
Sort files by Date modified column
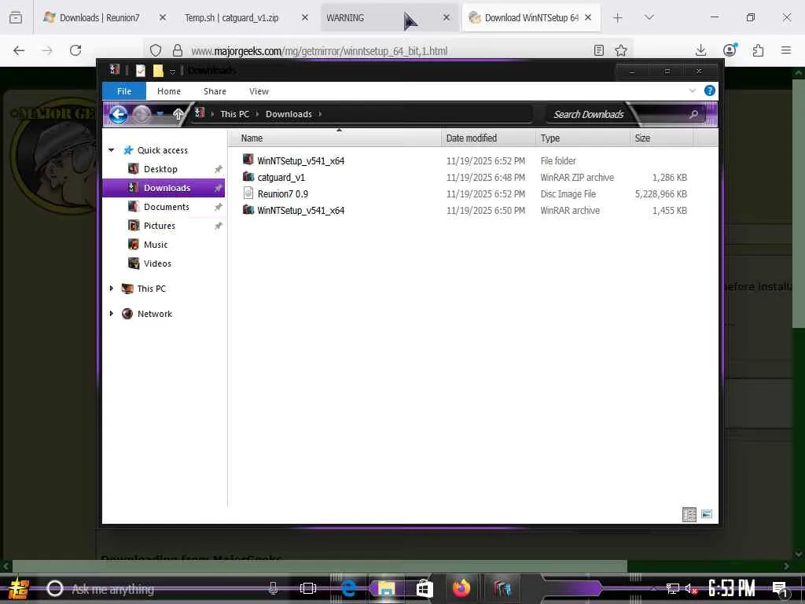[x=488, y=138]
